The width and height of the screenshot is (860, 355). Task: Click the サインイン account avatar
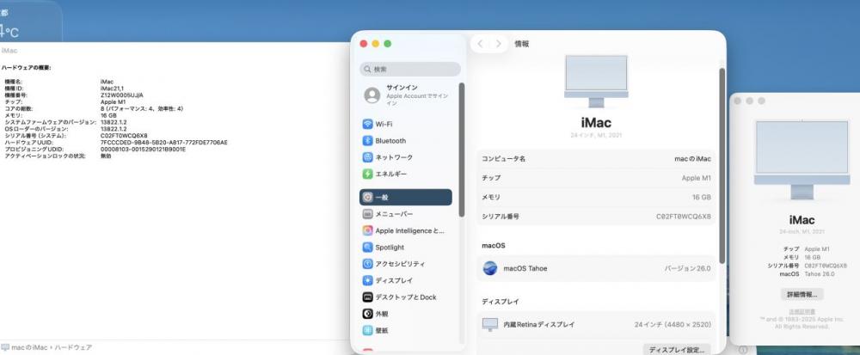click(x=372, y=95)
